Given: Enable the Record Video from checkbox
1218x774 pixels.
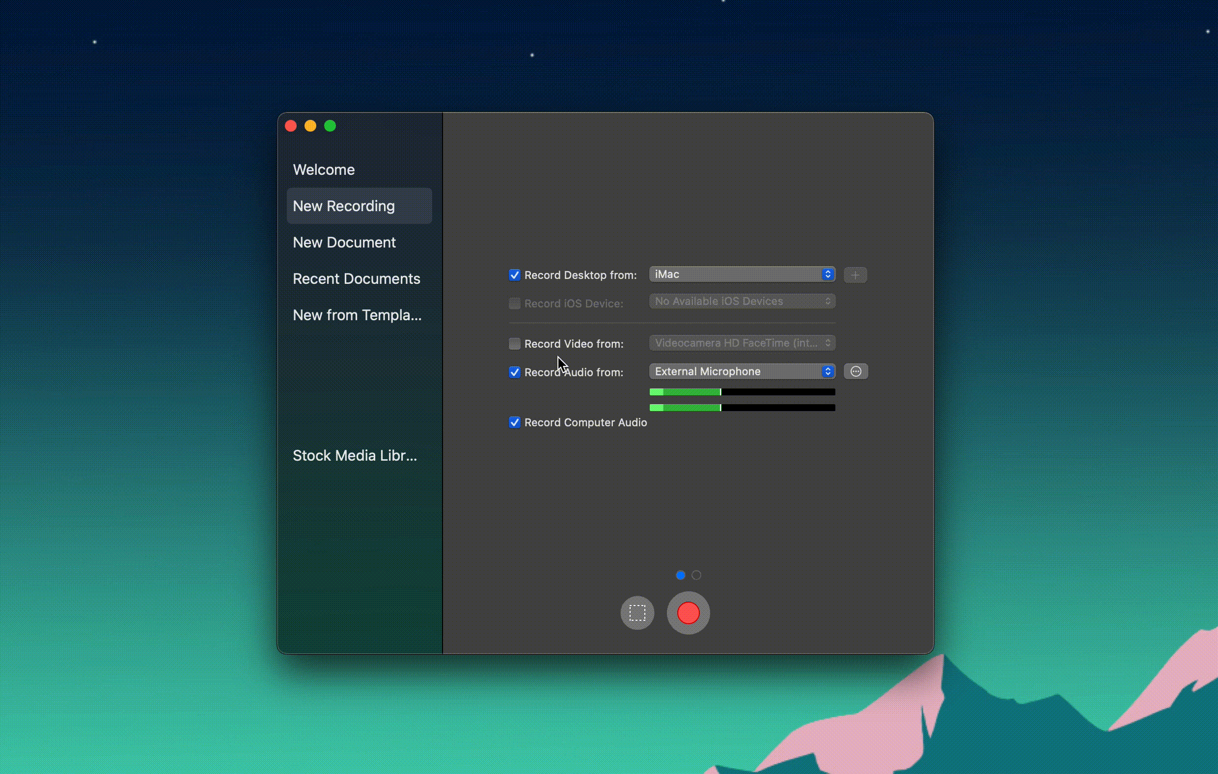Looking at the screenshot, I should (514, 344).
